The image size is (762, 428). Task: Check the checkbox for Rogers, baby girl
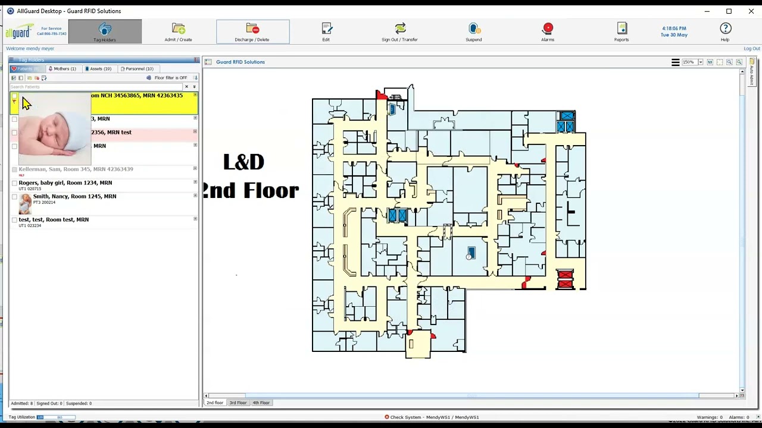[14, 183]
